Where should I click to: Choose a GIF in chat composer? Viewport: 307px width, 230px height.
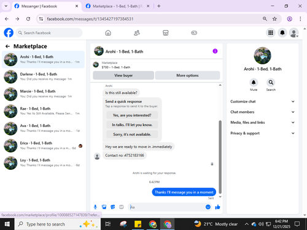coord(122,207)
